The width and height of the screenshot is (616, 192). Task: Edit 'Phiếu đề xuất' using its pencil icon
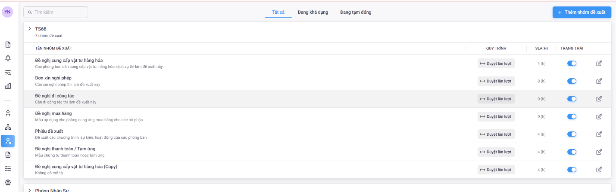point(599,134)
